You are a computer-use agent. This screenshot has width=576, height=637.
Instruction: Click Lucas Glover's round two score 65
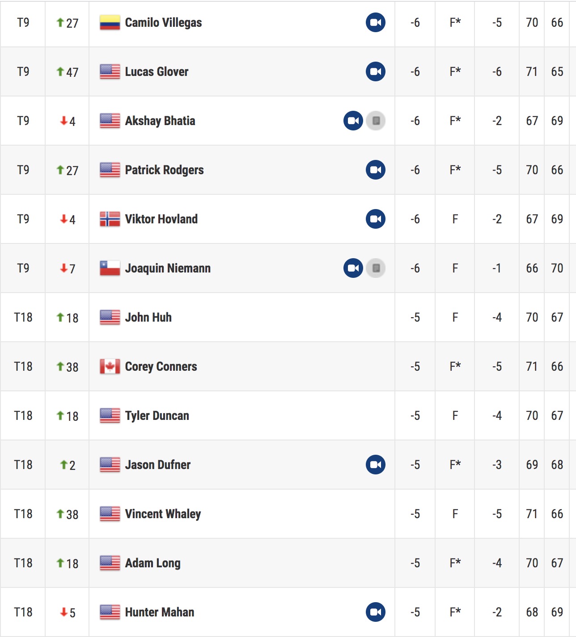pos(557,71)
